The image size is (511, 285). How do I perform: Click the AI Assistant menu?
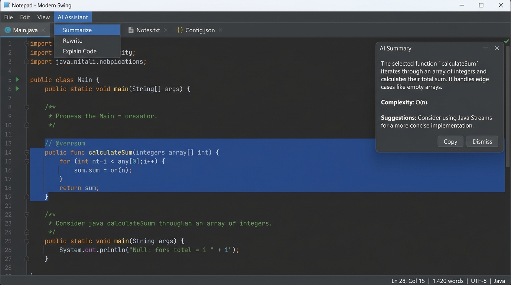73,17
